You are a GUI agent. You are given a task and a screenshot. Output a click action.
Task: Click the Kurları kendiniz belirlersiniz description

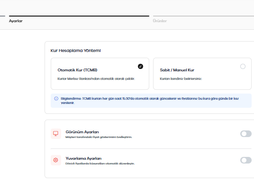(x=181, y=79)
